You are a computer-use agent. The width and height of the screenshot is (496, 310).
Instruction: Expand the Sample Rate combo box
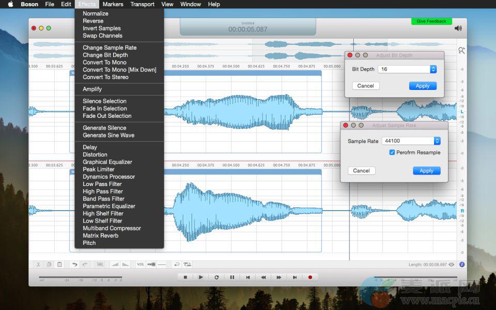[x=437, y=141]
